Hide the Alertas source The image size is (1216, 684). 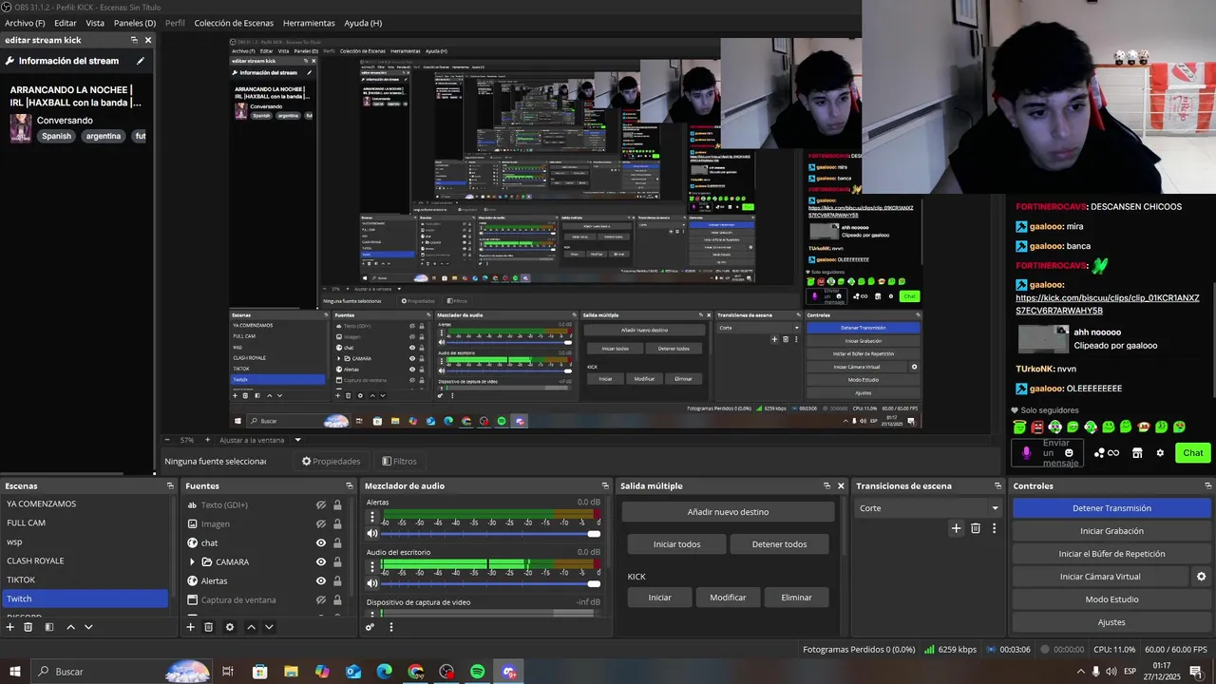click(321, 581)
